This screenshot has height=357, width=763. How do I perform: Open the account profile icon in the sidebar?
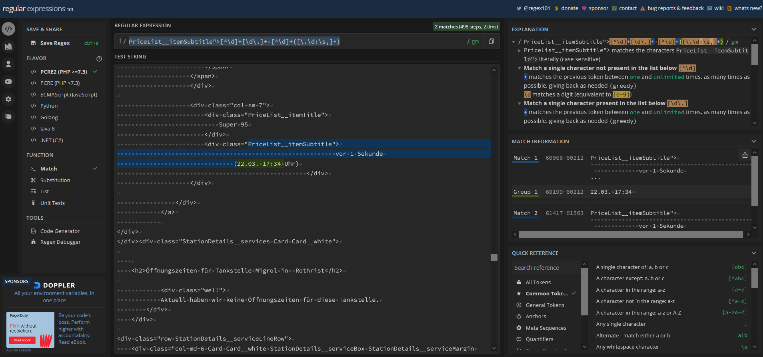tap(8, 64)
